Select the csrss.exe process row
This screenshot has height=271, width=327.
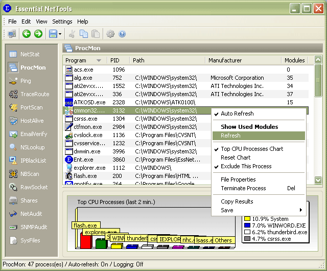(x=137, y=119)
